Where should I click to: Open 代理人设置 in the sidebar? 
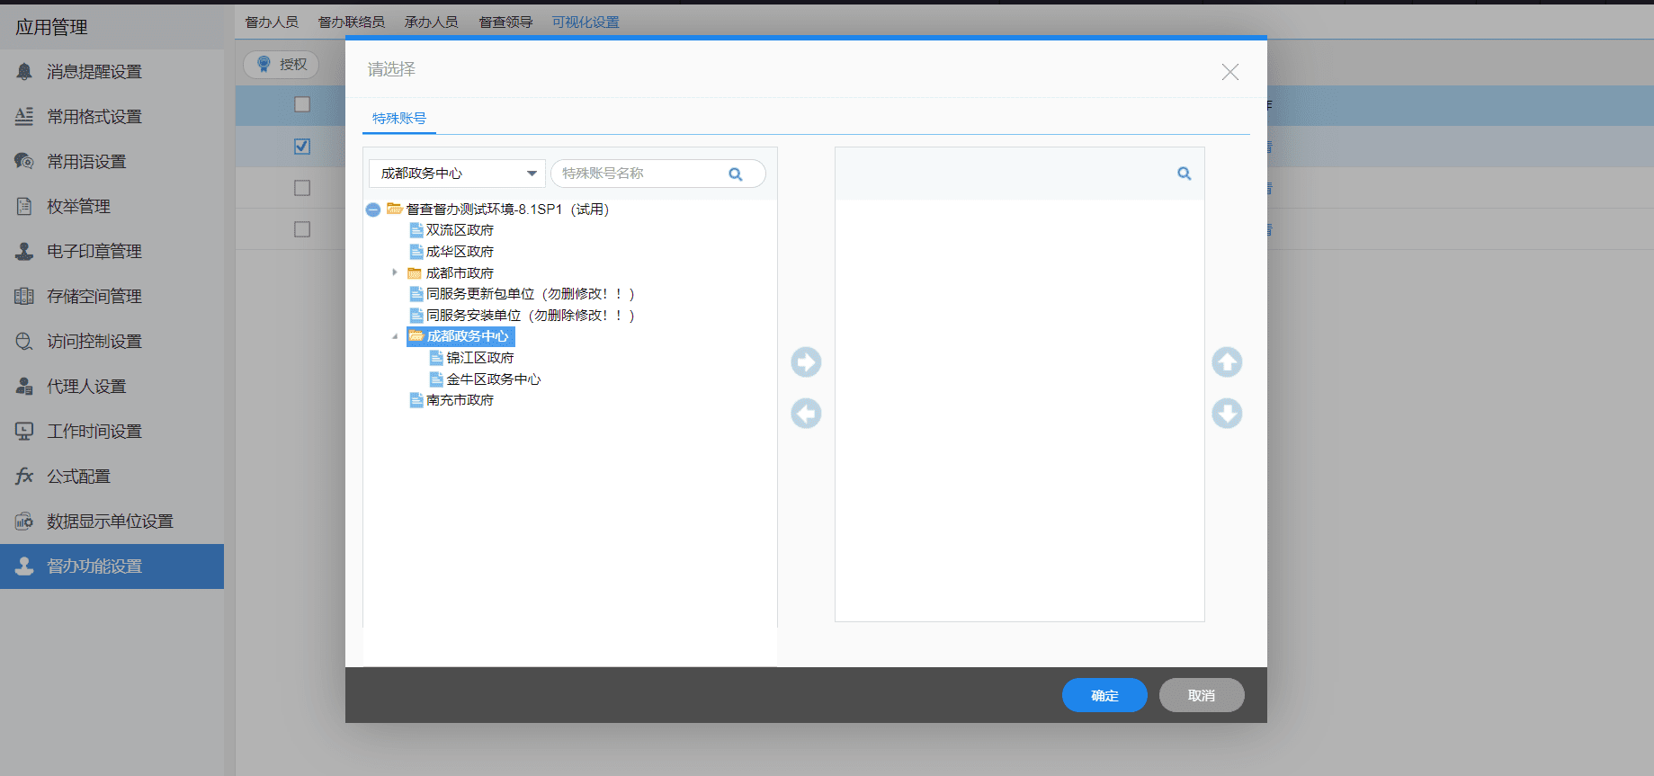pyautogui.click(x=112, y=387)
